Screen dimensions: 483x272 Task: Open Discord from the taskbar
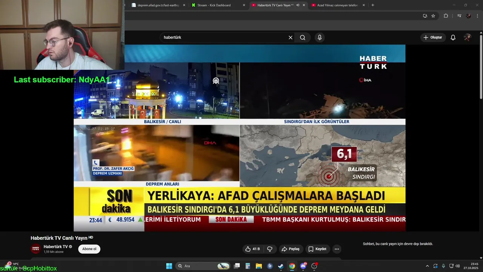point(303,266)
